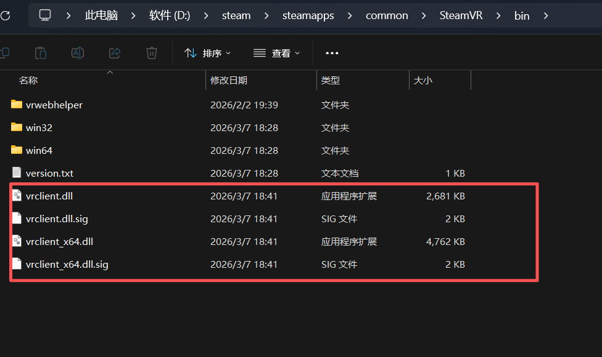Expand chevron before 此电脑 in breadcrumb
Viewport: 602px width, 357px height.
point(68,16)
